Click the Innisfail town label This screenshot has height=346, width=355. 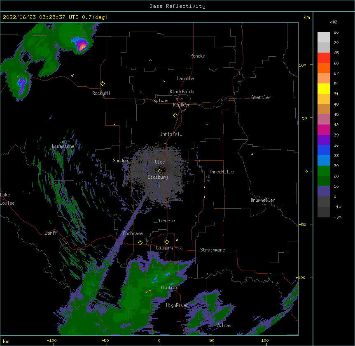(x=171, y=134)
